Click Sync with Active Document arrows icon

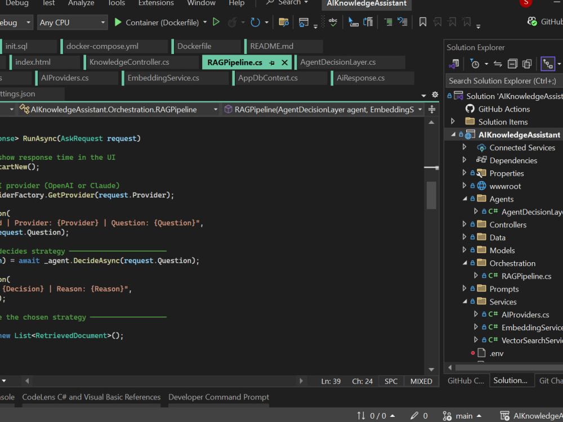498,64
